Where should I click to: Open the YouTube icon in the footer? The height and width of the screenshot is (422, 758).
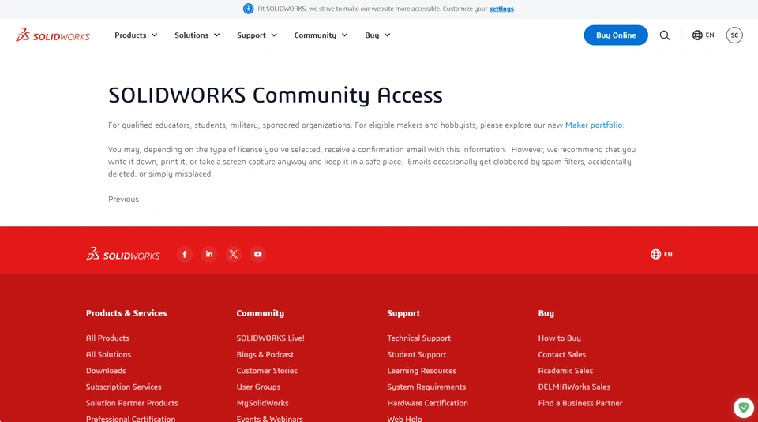[257, 255]
